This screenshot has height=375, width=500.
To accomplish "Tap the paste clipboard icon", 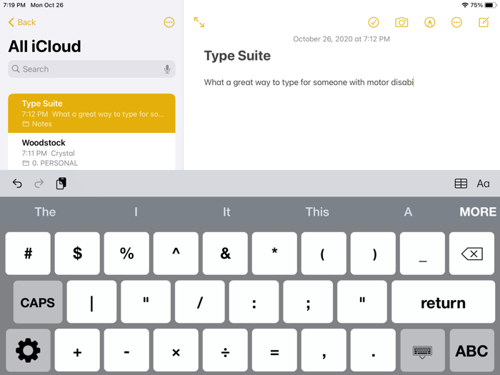I will pyautogui.click(x=61, y=184).
